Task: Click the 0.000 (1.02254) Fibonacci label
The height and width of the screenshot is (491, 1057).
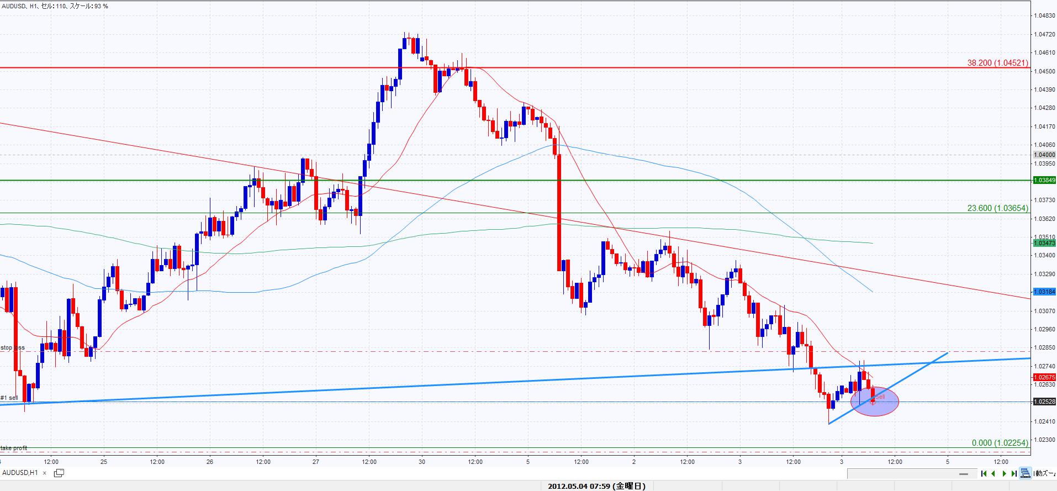Action: click(1000, 443)
